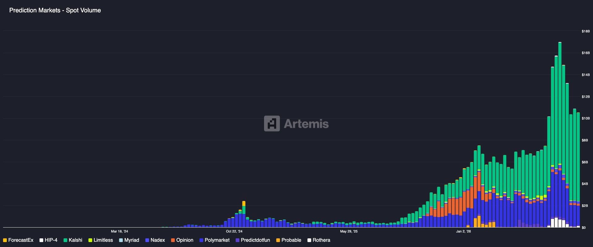Viewport: 593px width, 247px height.
Task: Toggle the Rothera legend entry
Action: [319, 240]
